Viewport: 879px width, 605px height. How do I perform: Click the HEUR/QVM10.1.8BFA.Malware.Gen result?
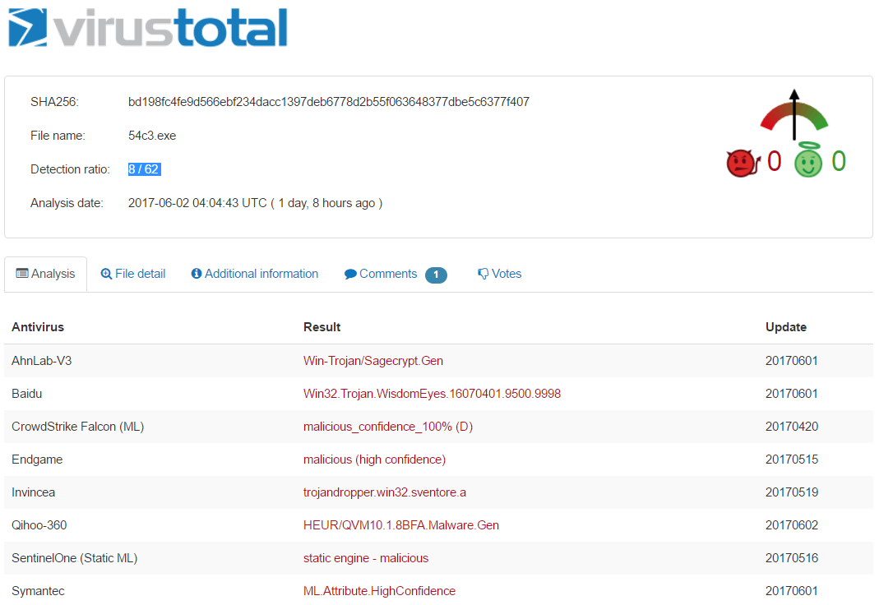[401, 525]
